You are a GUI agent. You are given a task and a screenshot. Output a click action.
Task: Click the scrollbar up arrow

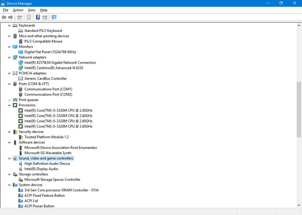[x=299, y=26]
